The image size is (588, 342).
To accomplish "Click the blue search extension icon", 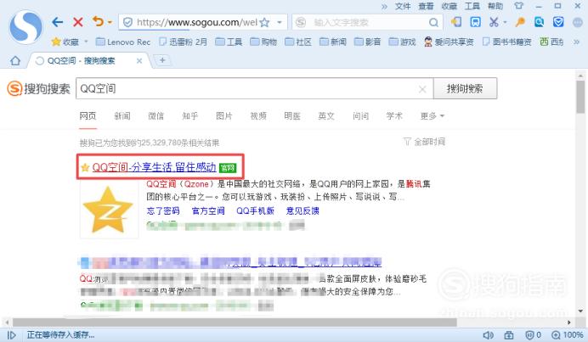I will point(539,22).
